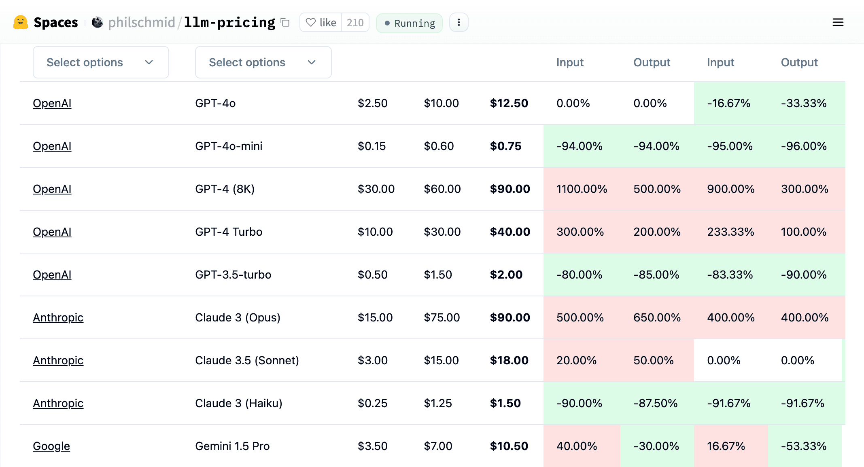Click the $0.75 total for GPT-4o-mini
The width and height of the screenshot is (864, 467).
click(505, 146)
